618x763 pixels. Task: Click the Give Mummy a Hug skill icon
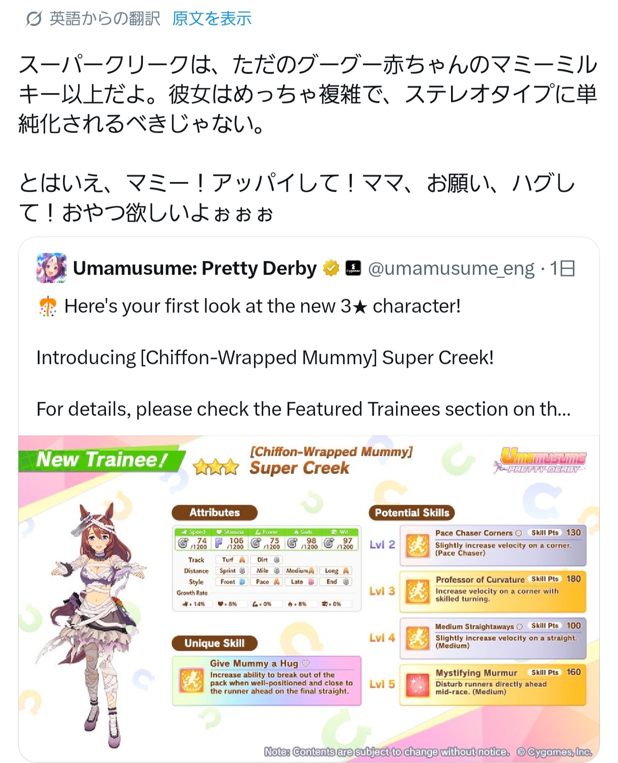click(191, 681)
